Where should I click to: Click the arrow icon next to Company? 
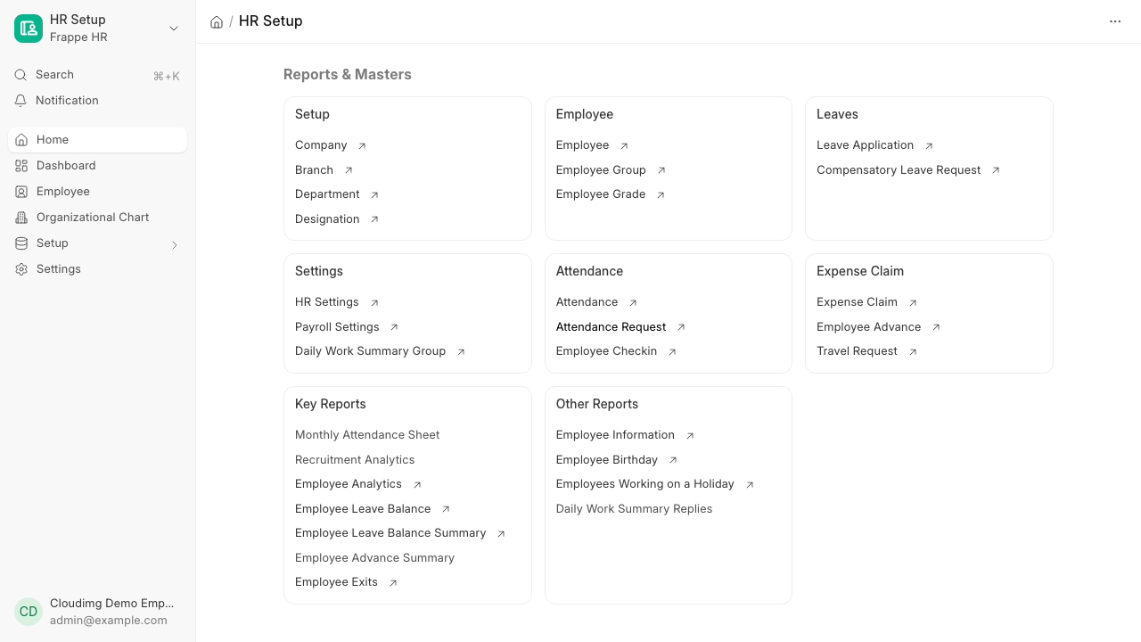tap(362, 145)
